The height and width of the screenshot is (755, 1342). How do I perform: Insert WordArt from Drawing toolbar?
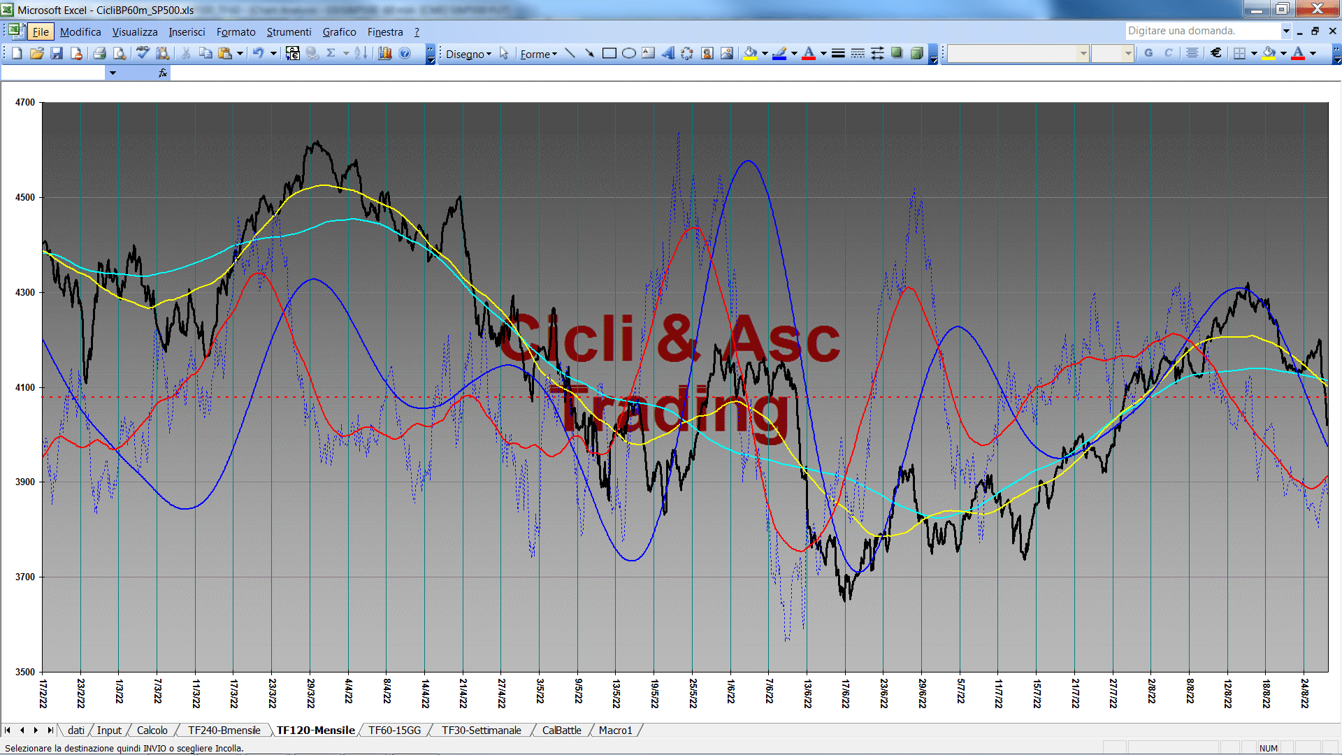(x=668, y=53)
